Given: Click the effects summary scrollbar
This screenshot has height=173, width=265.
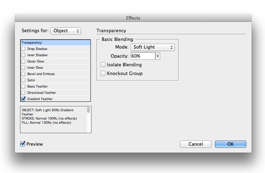Looking at the screenshot, I should [88, 120].
